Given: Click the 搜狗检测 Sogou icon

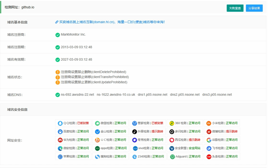Looking at the screenshot, I should pyautogui.click(x=97, y=157).
